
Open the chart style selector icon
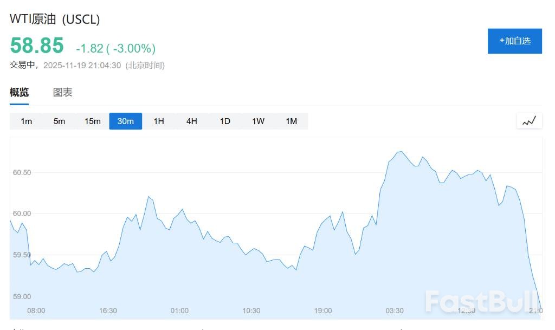[529, 121]
